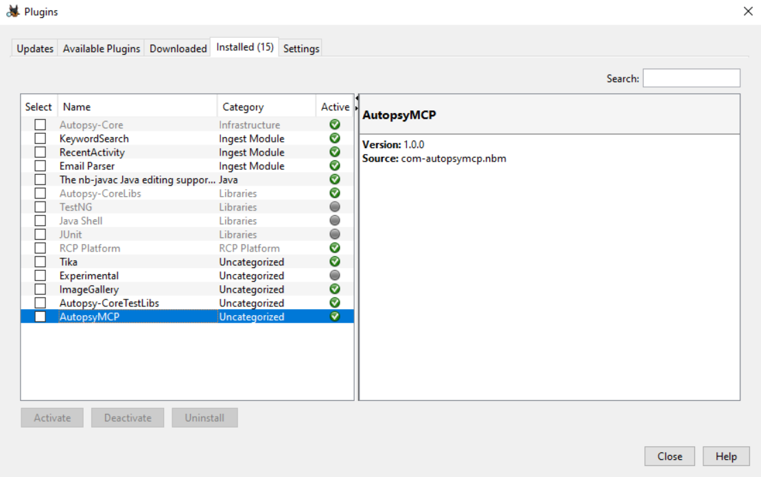Click the 'Java' category cell

(228, 180)
